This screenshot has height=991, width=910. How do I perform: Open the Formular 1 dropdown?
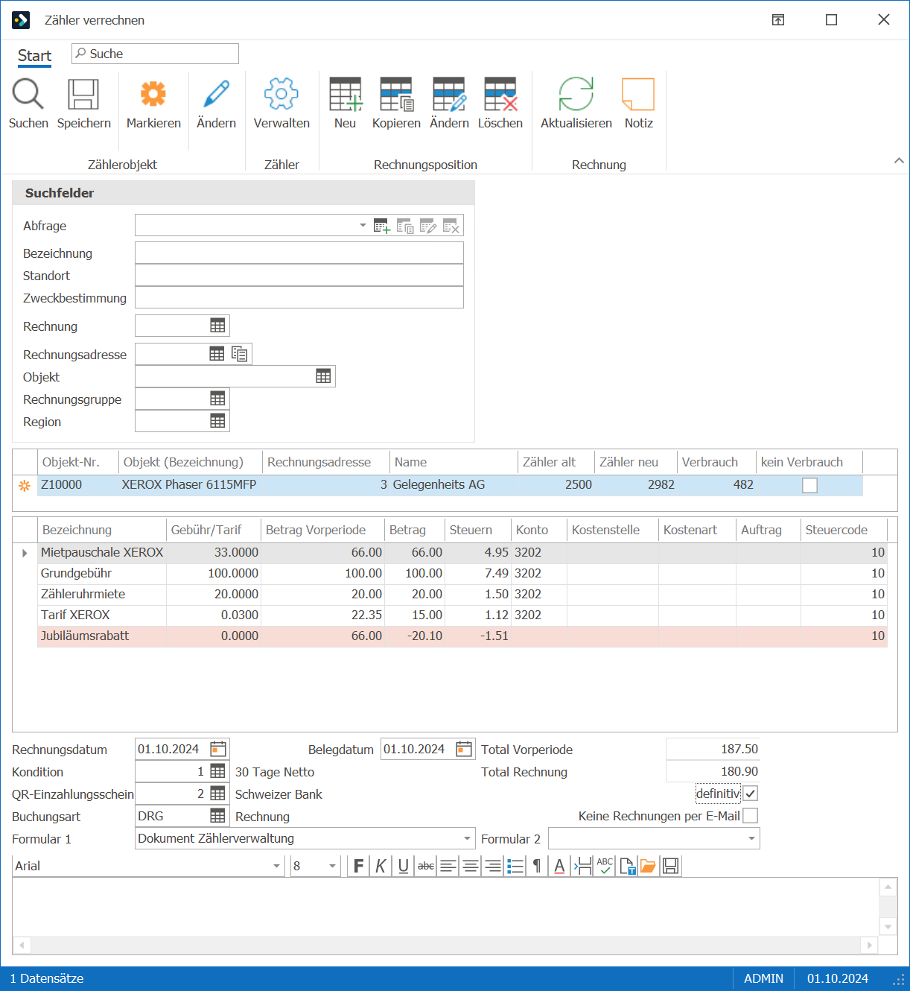(x=468, y=839)
